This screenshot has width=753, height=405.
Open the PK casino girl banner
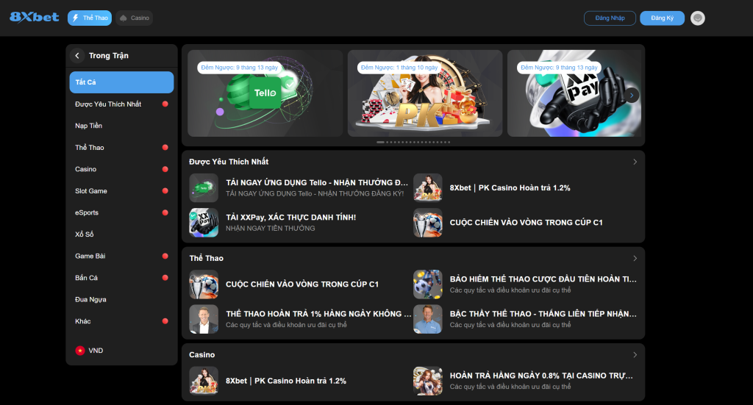[425, 93]
